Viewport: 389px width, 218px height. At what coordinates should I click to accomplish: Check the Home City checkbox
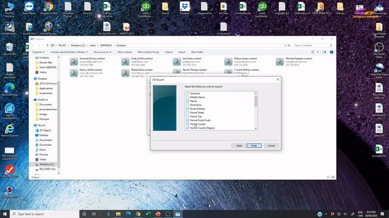coord(188,116)
